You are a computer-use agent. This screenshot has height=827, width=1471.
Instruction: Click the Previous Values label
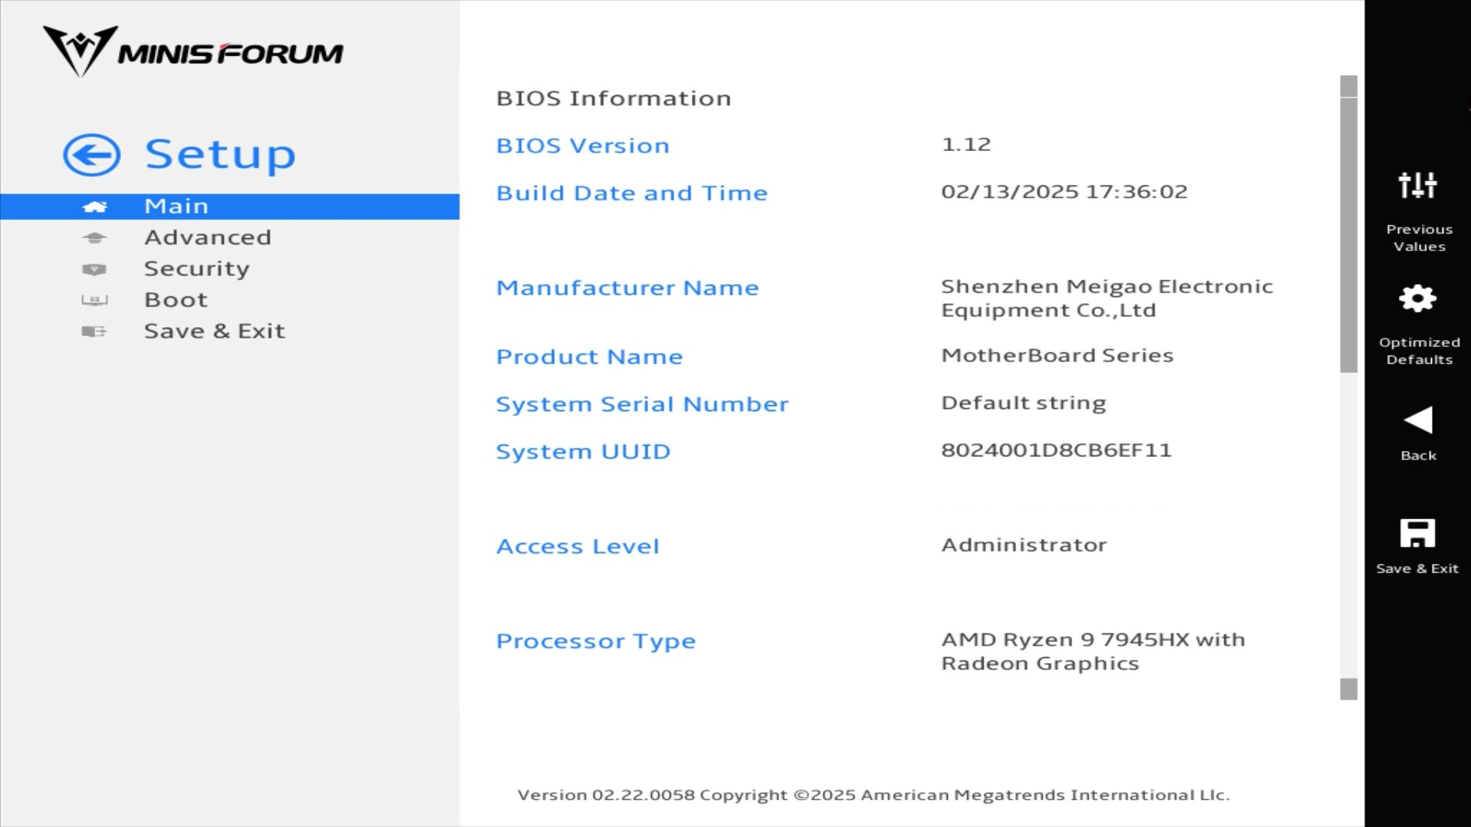tap(1419, 238)
